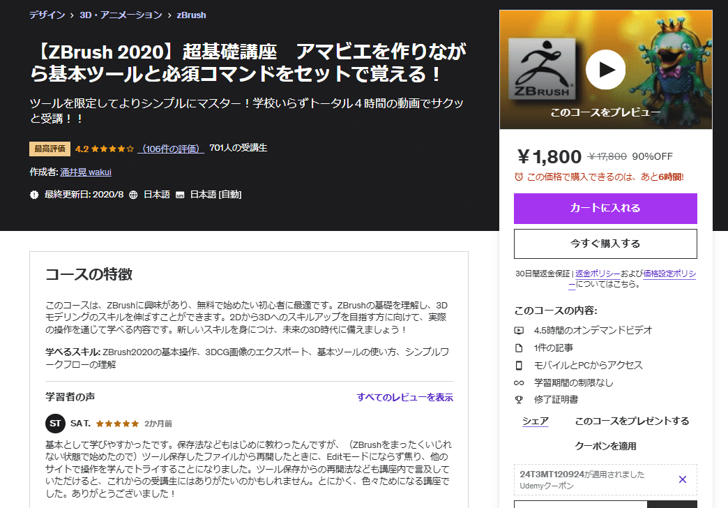Image resolution: width=728 pixels, height=508 pixels.
Task: Click the 学習者の声 heading
Action: click(70, 397)
